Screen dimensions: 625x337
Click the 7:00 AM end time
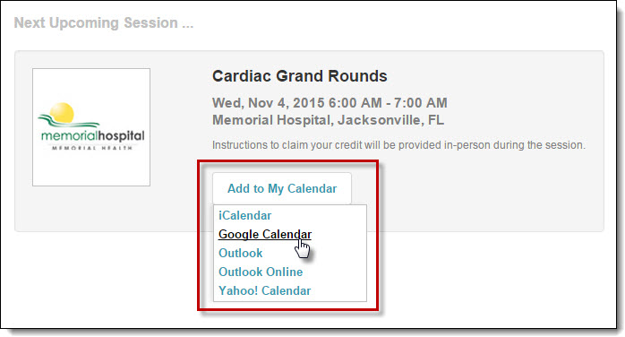(x=421, y=103)
